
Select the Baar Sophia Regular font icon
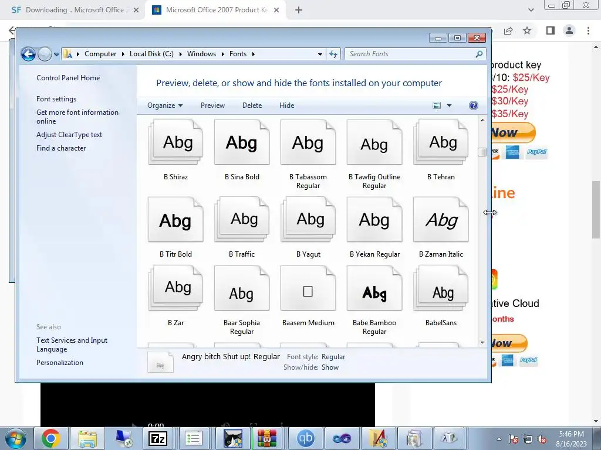click(x=242, y=288)
